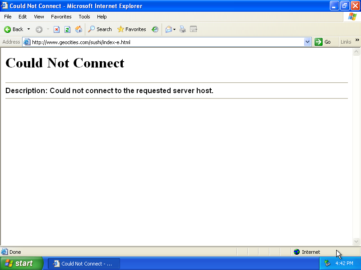Viewport: 361px width, 270px height.
Task: Minimize the Internet Explorer window
Action: pyautogui.click(x=334, y=6)
